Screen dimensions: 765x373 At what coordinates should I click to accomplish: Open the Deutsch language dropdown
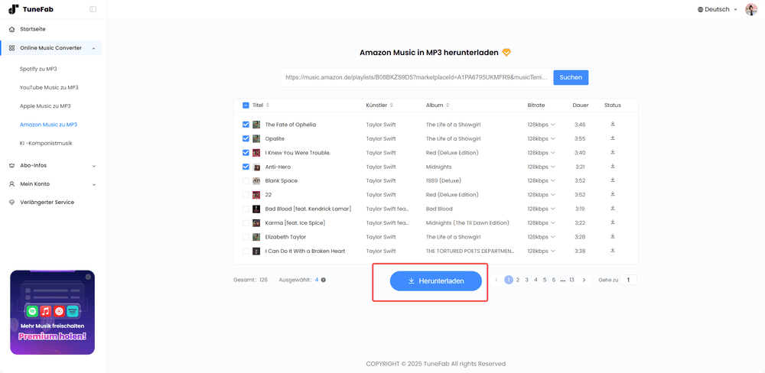click(718, 9)
